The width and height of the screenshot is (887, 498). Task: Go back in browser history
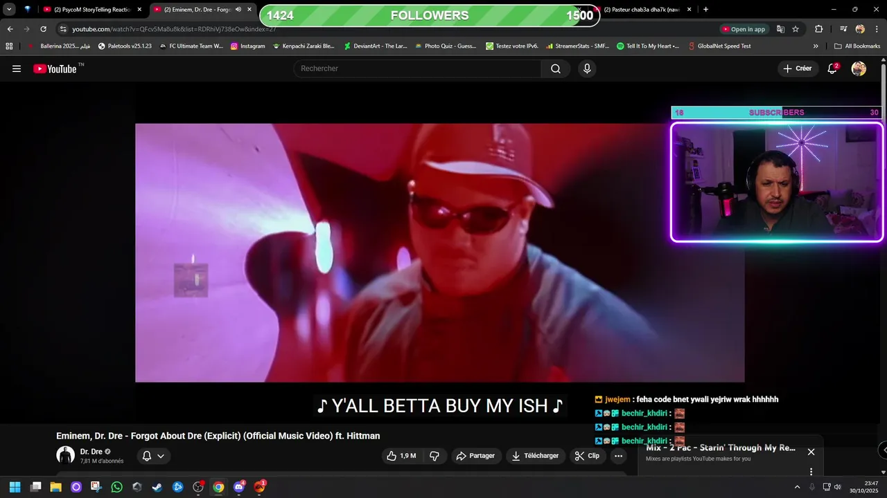point(10,29)
